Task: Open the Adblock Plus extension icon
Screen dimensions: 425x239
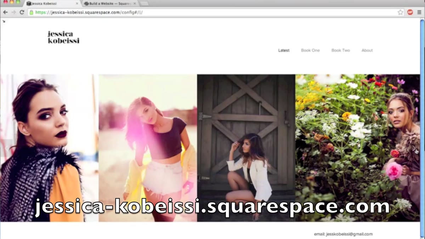Action: pos(410,12)
